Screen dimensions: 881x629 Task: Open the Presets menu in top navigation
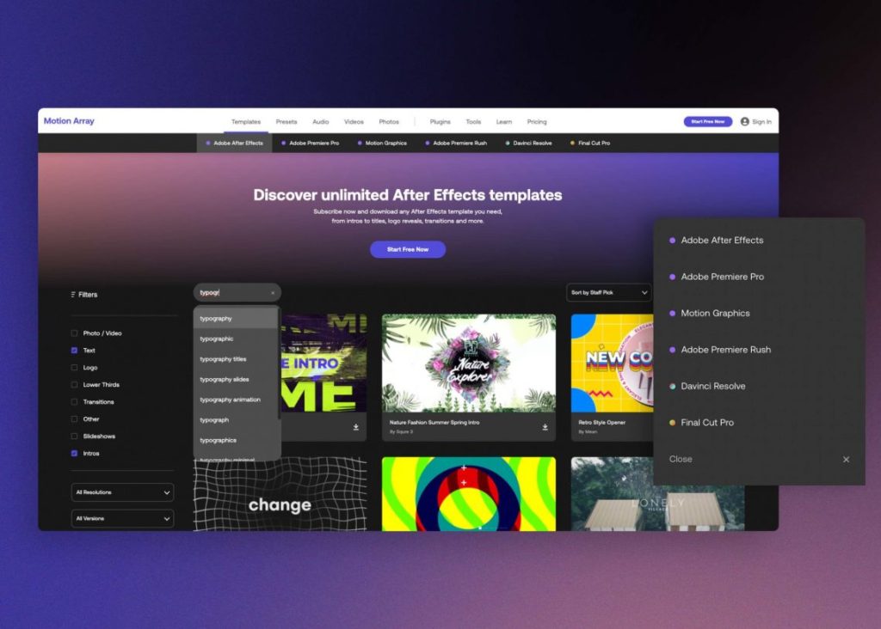pyautogui.click(x=286, y=122)
